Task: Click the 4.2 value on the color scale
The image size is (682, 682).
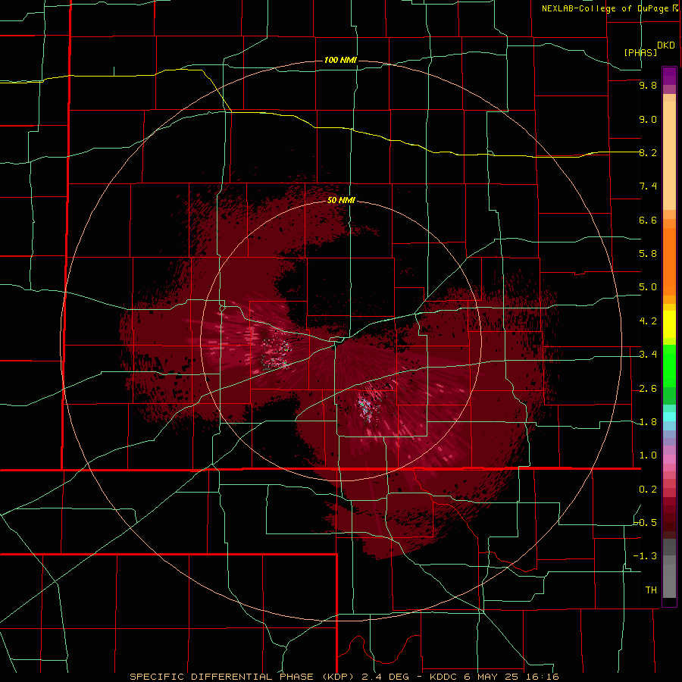Action: point(648,321)
